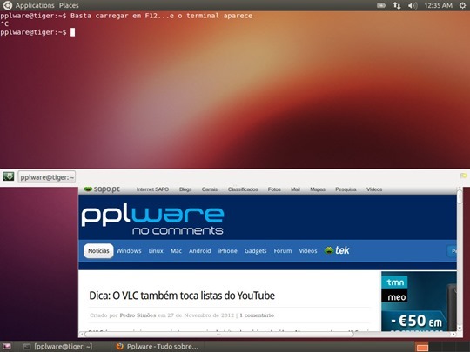Click the Pedro Simões author link
The width and height of the screenshot is (470, 352).
click(138, 315)
